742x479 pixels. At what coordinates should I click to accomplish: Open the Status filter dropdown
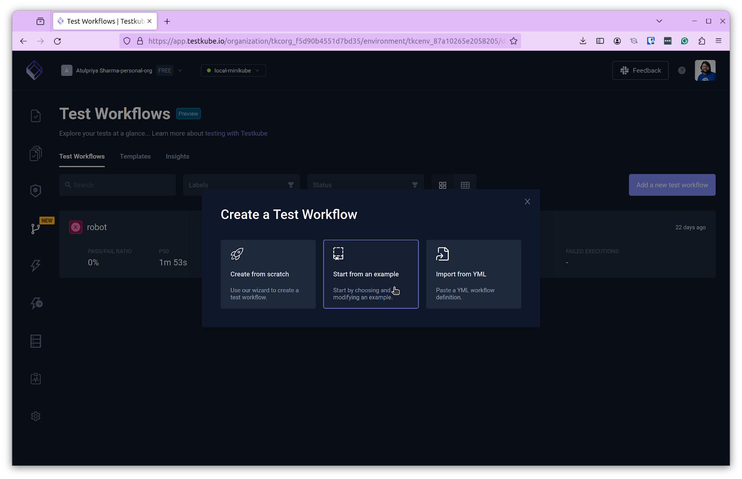click(365, 185)
